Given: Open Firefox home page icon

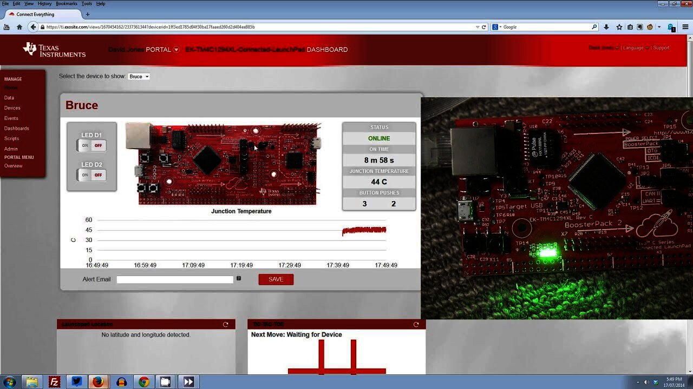Looking at the screenshot, I should point(19,27).
